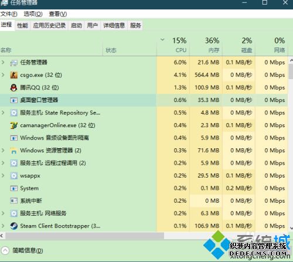293x262 pixels.
Task: Click the State Repository service gear icon
Action: pos(14,113)
